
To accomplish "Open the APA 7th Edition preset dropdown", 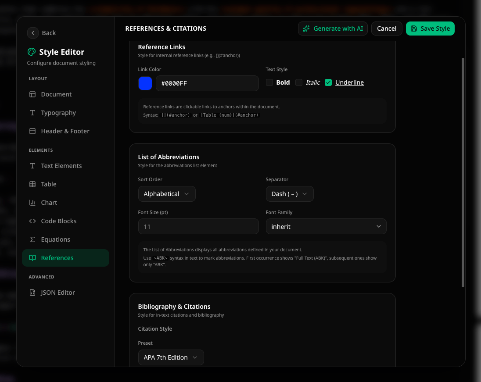I will click(171, 357).
